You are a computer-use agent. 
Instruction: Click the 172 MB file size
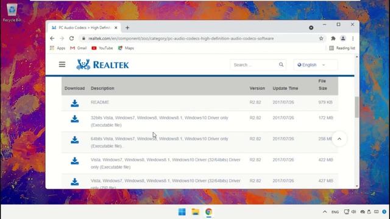[325, 117]
